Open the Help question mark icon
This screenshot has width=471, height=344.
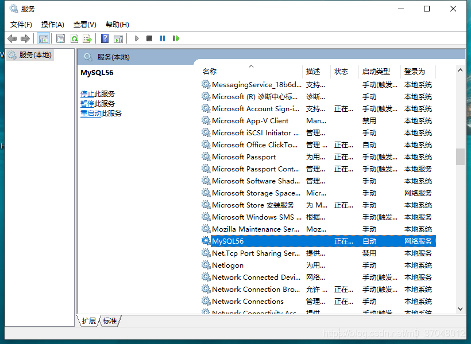coord(105,38)
